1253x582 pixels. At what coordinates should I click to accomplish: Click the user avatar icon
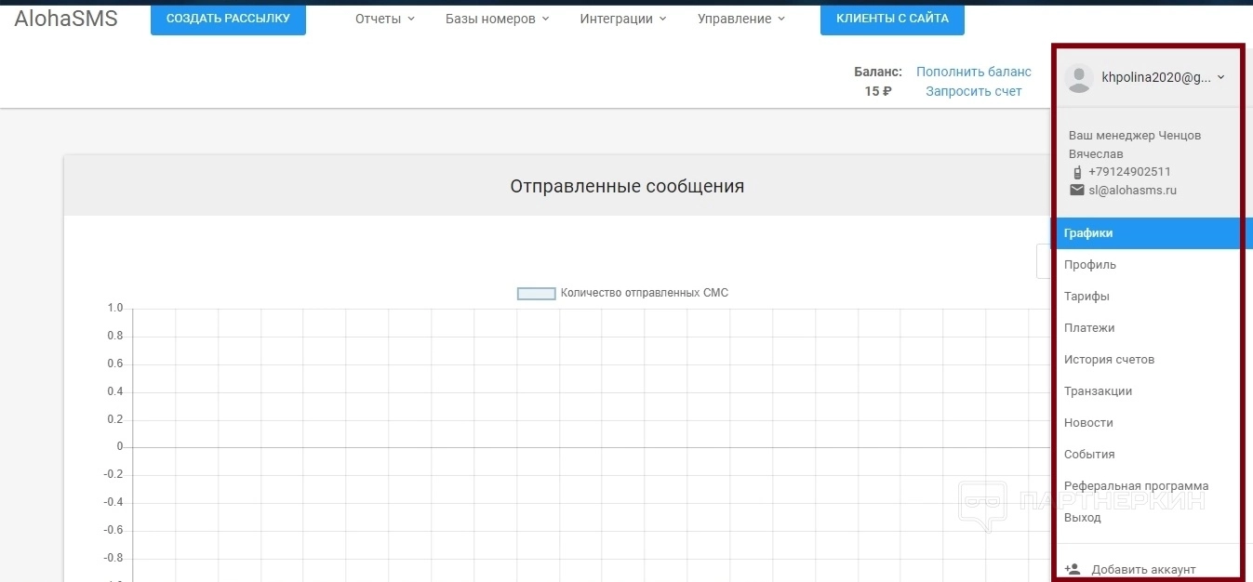click(1079, 79)
